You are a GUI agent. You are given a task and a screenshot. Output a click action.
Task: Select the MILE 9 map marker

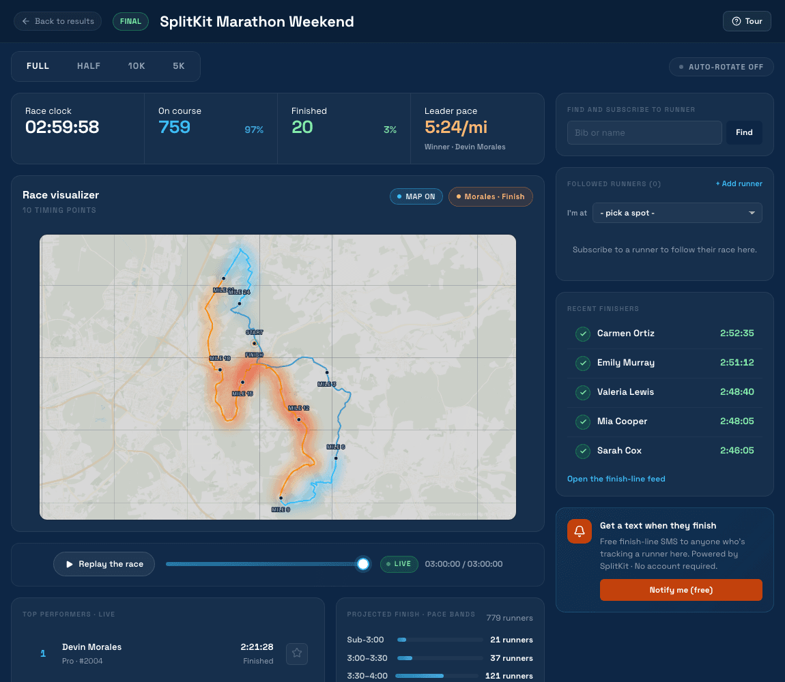[x=281, y=498]
